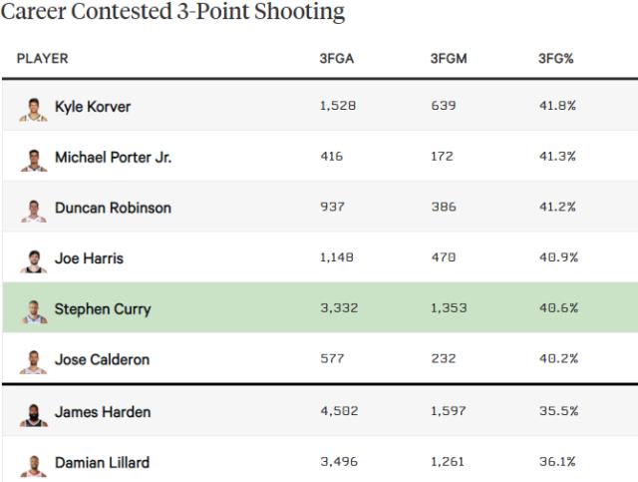The width and height of the screenshot is (638, 482).
Task: Sort table by 3FGM column header
Action: click(449, 59)
